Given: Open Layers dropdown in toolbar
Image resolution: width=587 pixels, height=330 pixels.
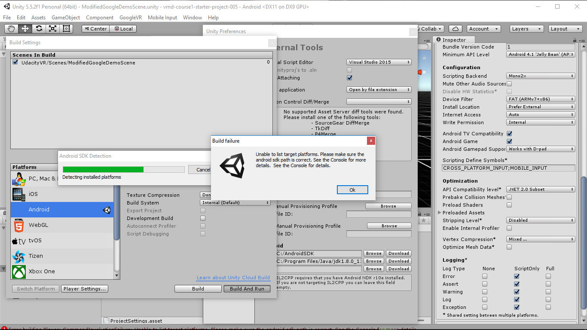Looking at the screenshot, I should 526,29.
